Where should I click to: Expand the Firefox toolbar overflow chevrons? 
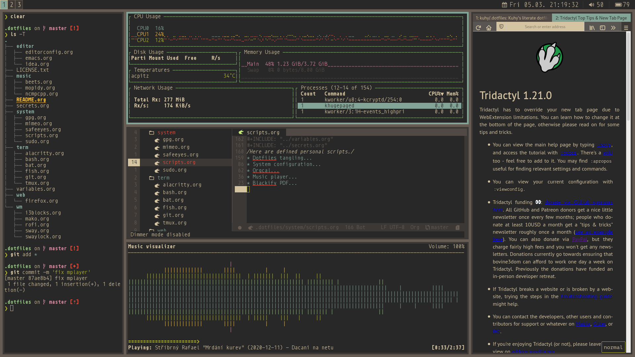click(x=613, y=28)
